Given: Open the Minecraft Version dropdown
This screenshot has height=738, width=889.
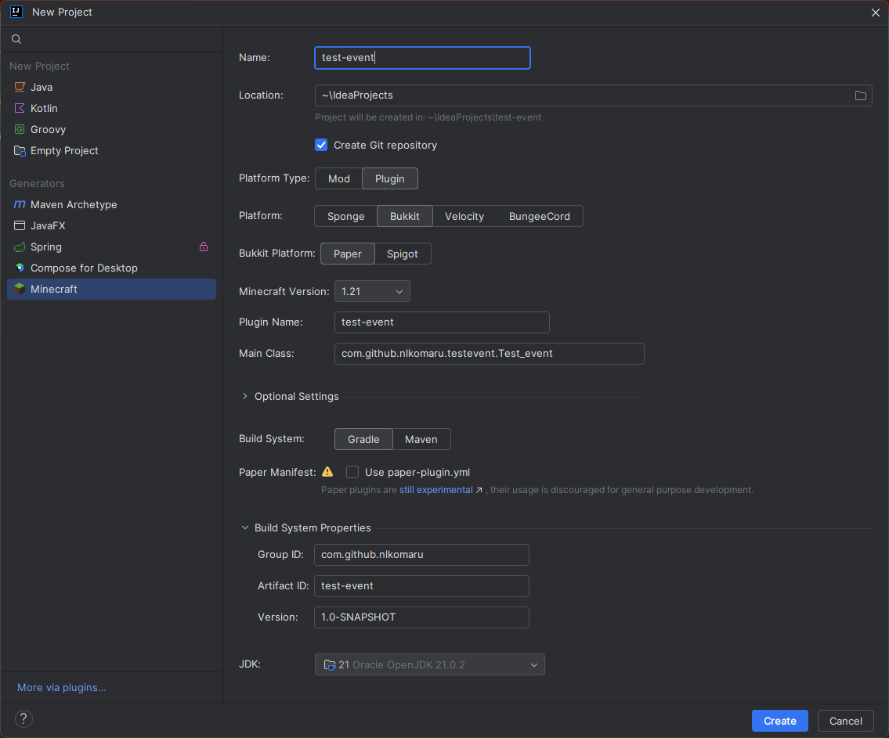Looking at the screenshot, I should (372, 291).
